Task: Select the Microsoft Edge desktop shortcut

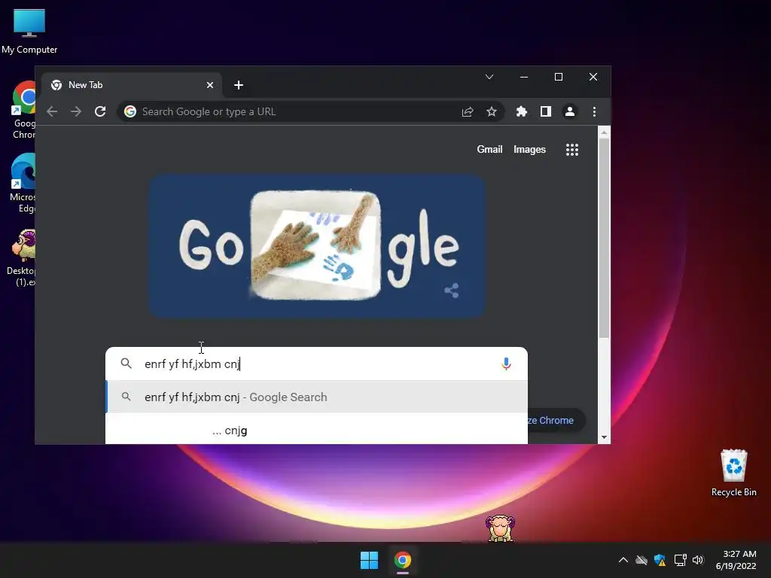Action: [x=23, y=183]
